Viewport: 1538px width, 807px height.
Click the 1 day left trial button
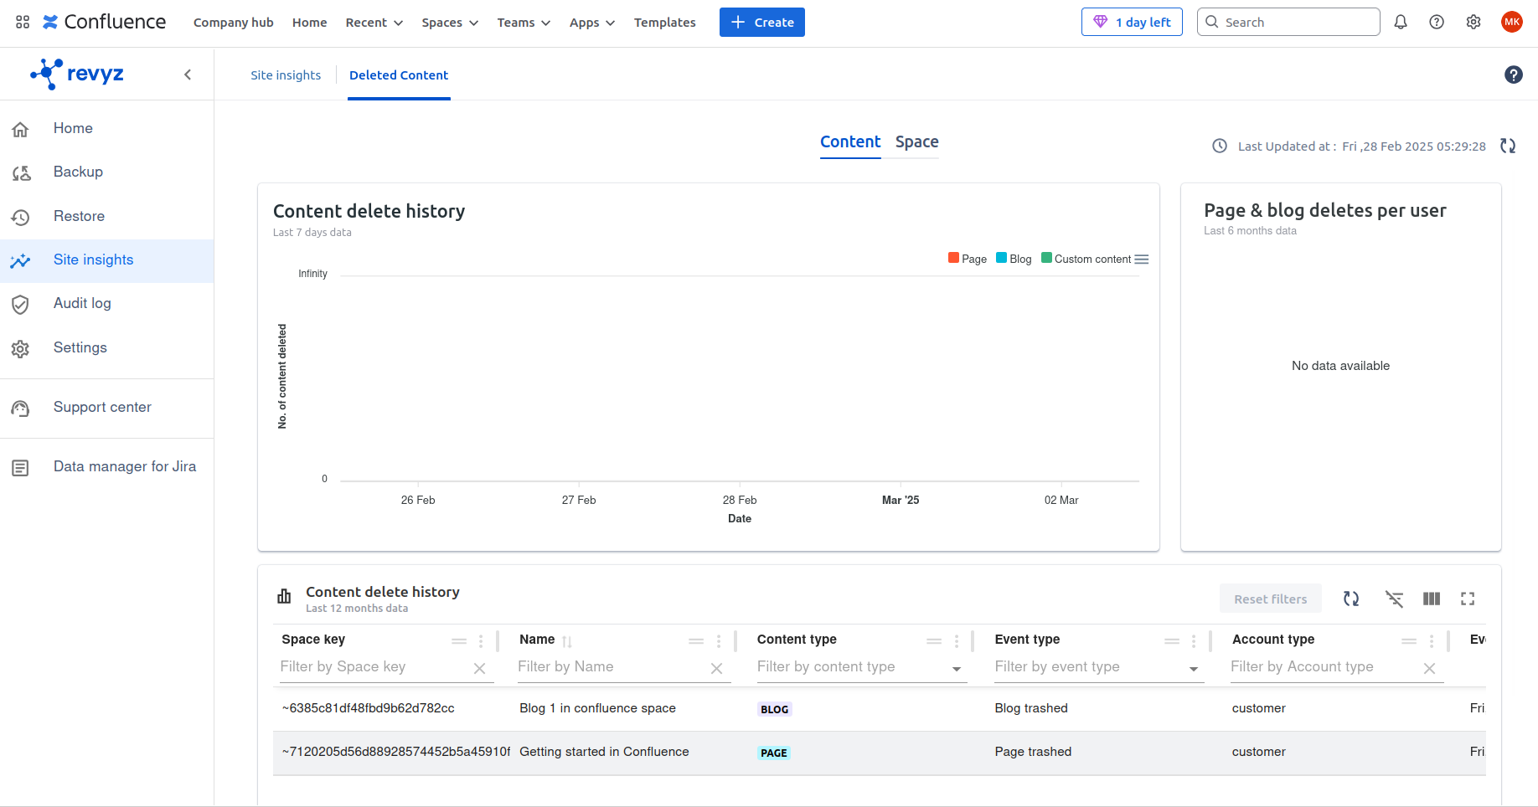click(1132, 23)
